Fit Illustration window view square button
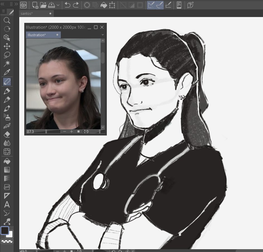263x252 pixels. pyautogui.click(x=78, y=132)
